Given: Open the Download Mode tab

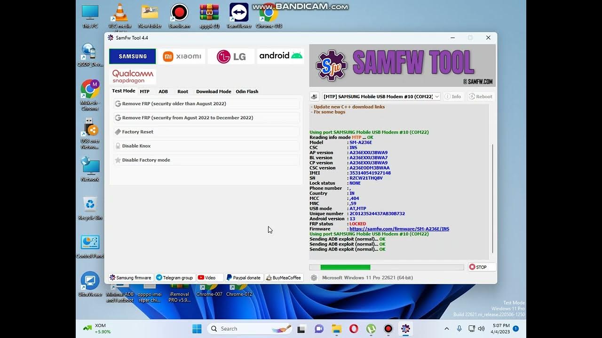Looking at the screenshot, I should tap(214, 92).
